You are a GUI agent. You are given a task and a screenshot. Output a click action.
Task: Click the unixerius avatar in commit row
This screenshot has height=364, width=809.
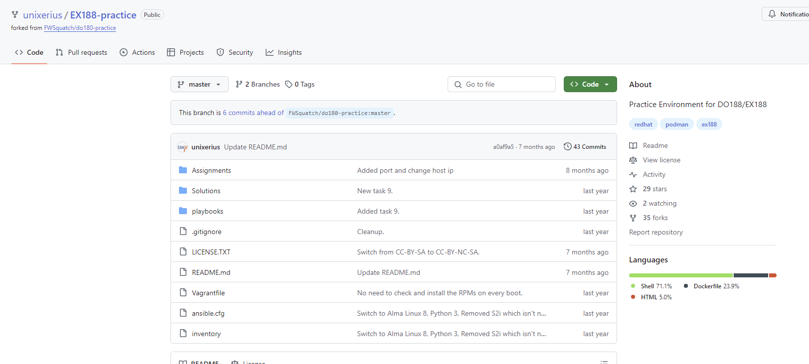pos(182,147)
